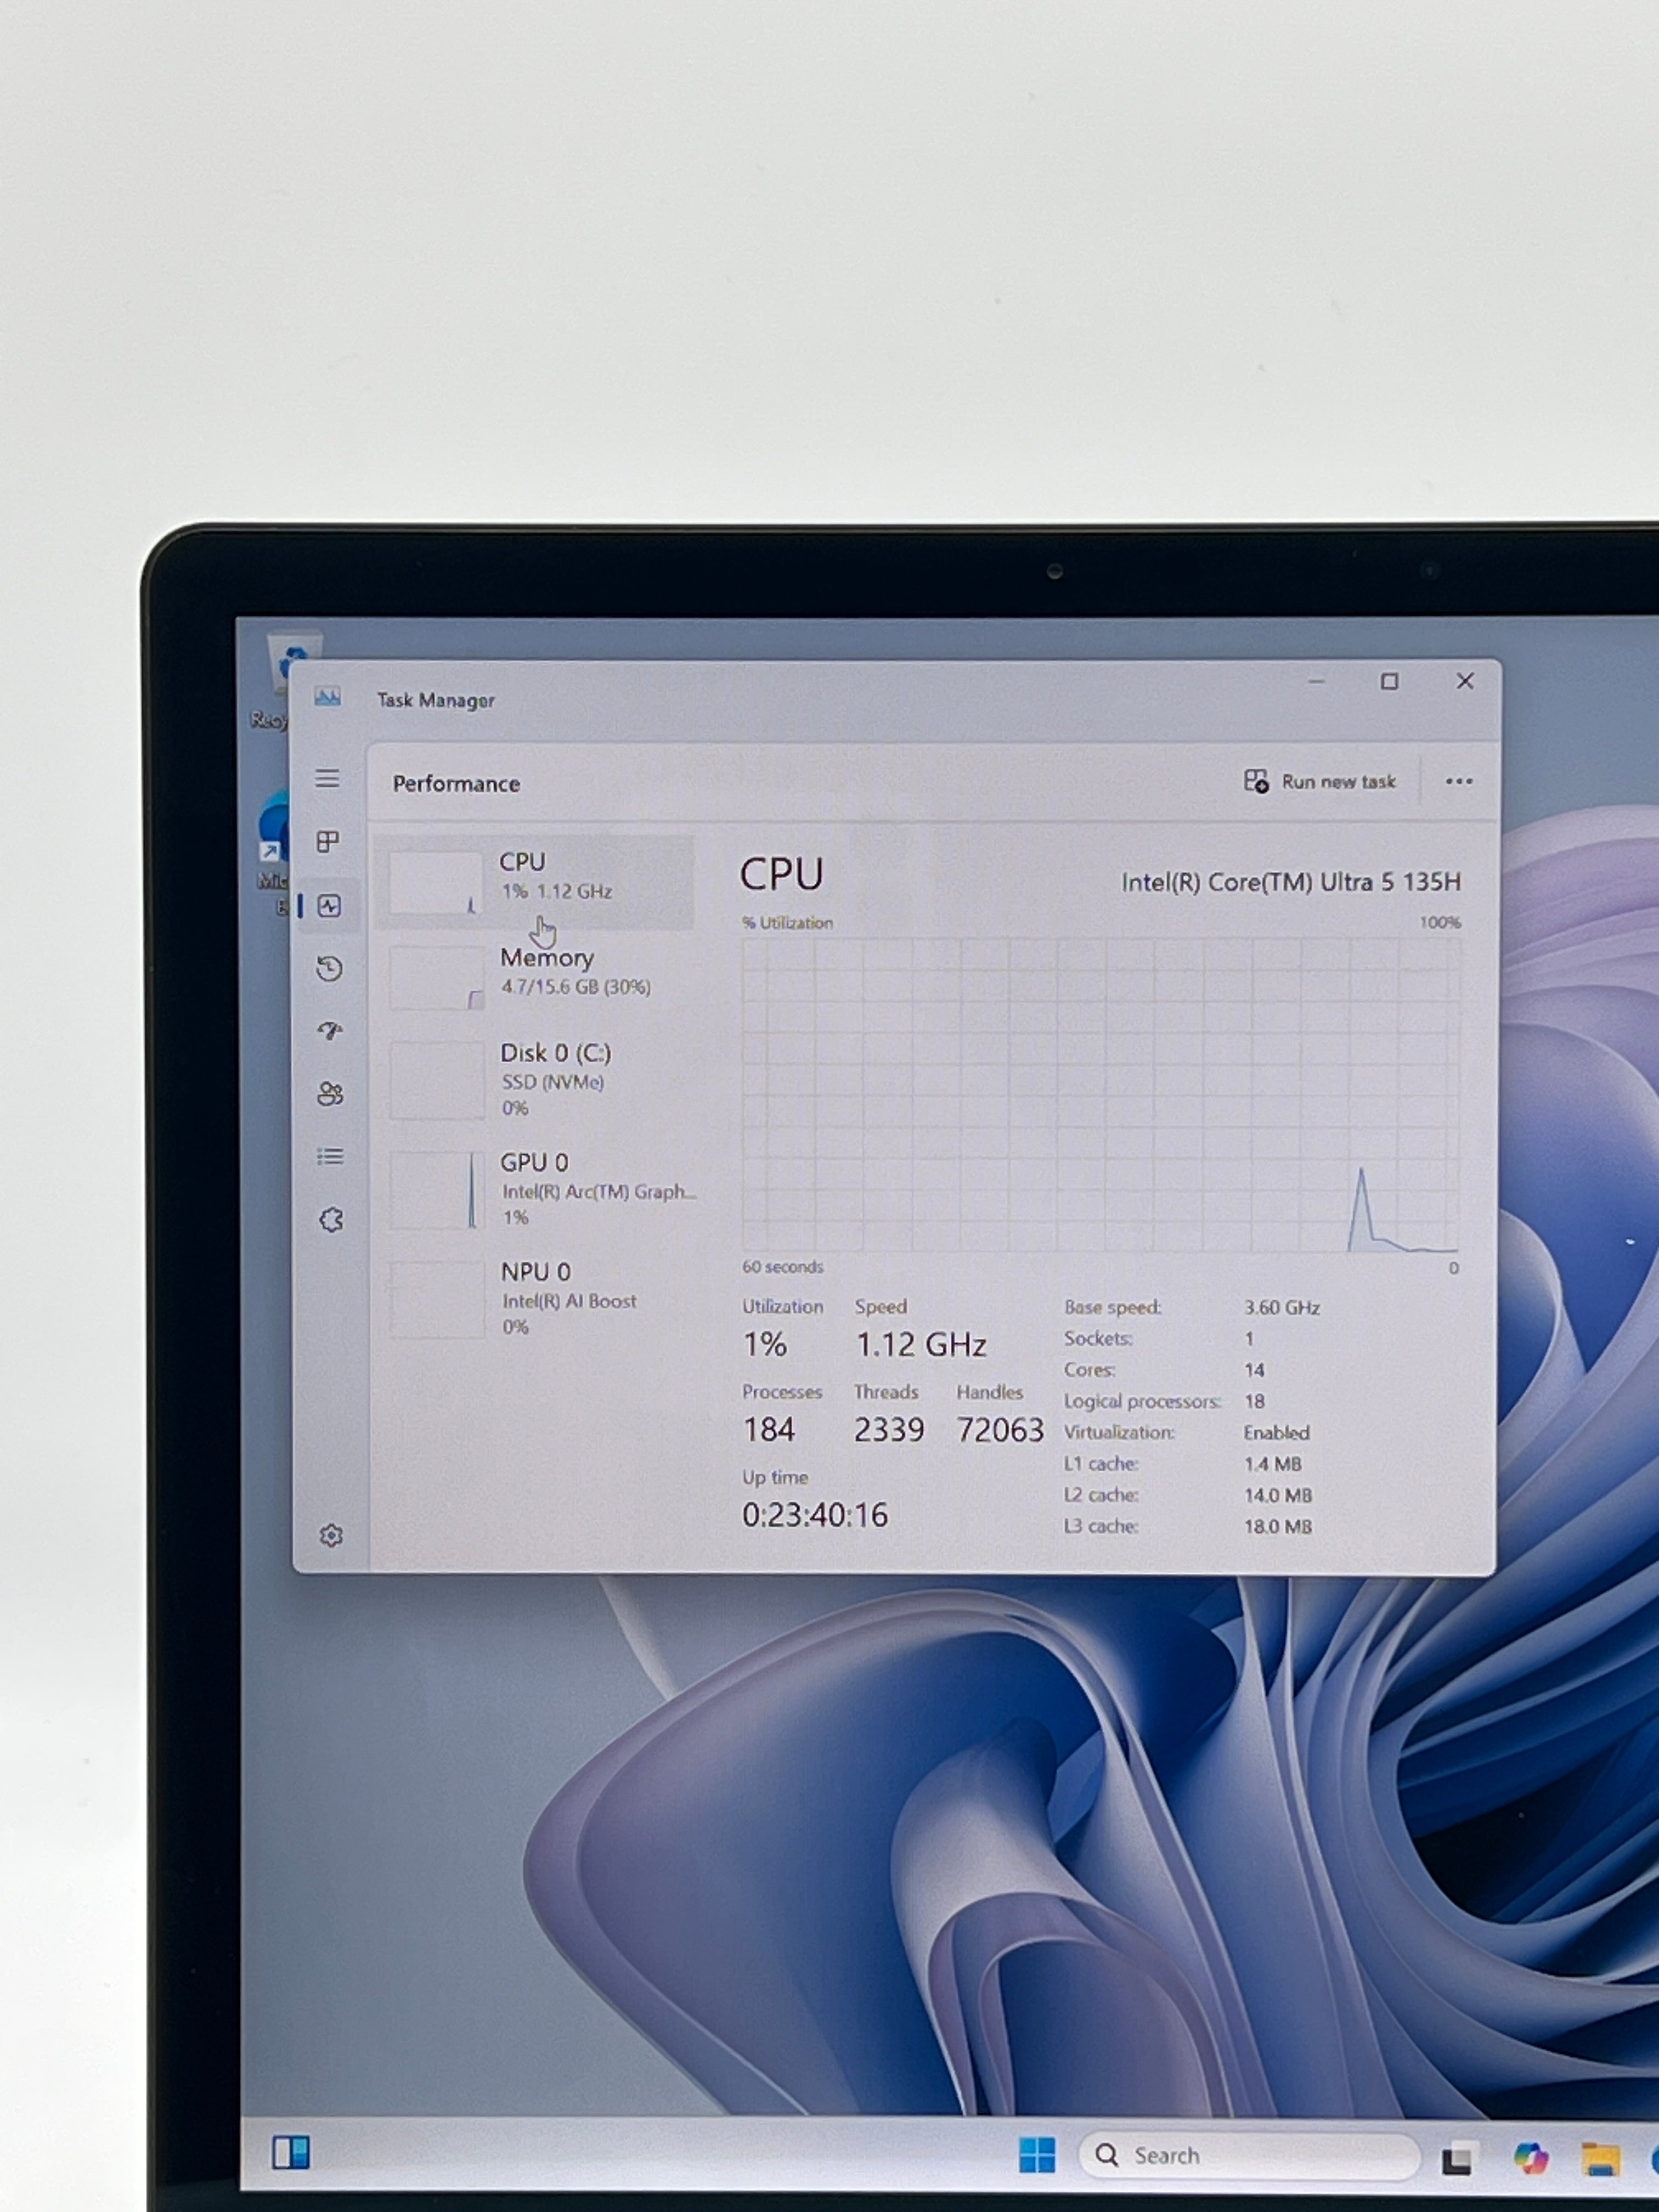Click the Memory mini graph thumbnail
The width and height of the screenshot is (1659, 2212).
[436, 978]
